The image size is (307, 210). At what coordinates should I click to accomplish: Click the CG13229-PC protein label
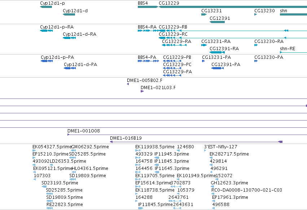point(177,65)
